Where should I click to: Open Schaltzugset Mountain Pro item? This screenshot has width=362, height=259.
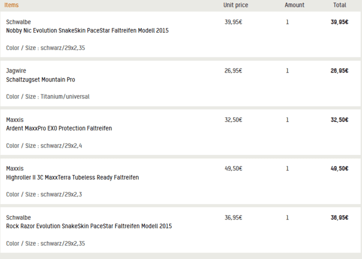40,79
